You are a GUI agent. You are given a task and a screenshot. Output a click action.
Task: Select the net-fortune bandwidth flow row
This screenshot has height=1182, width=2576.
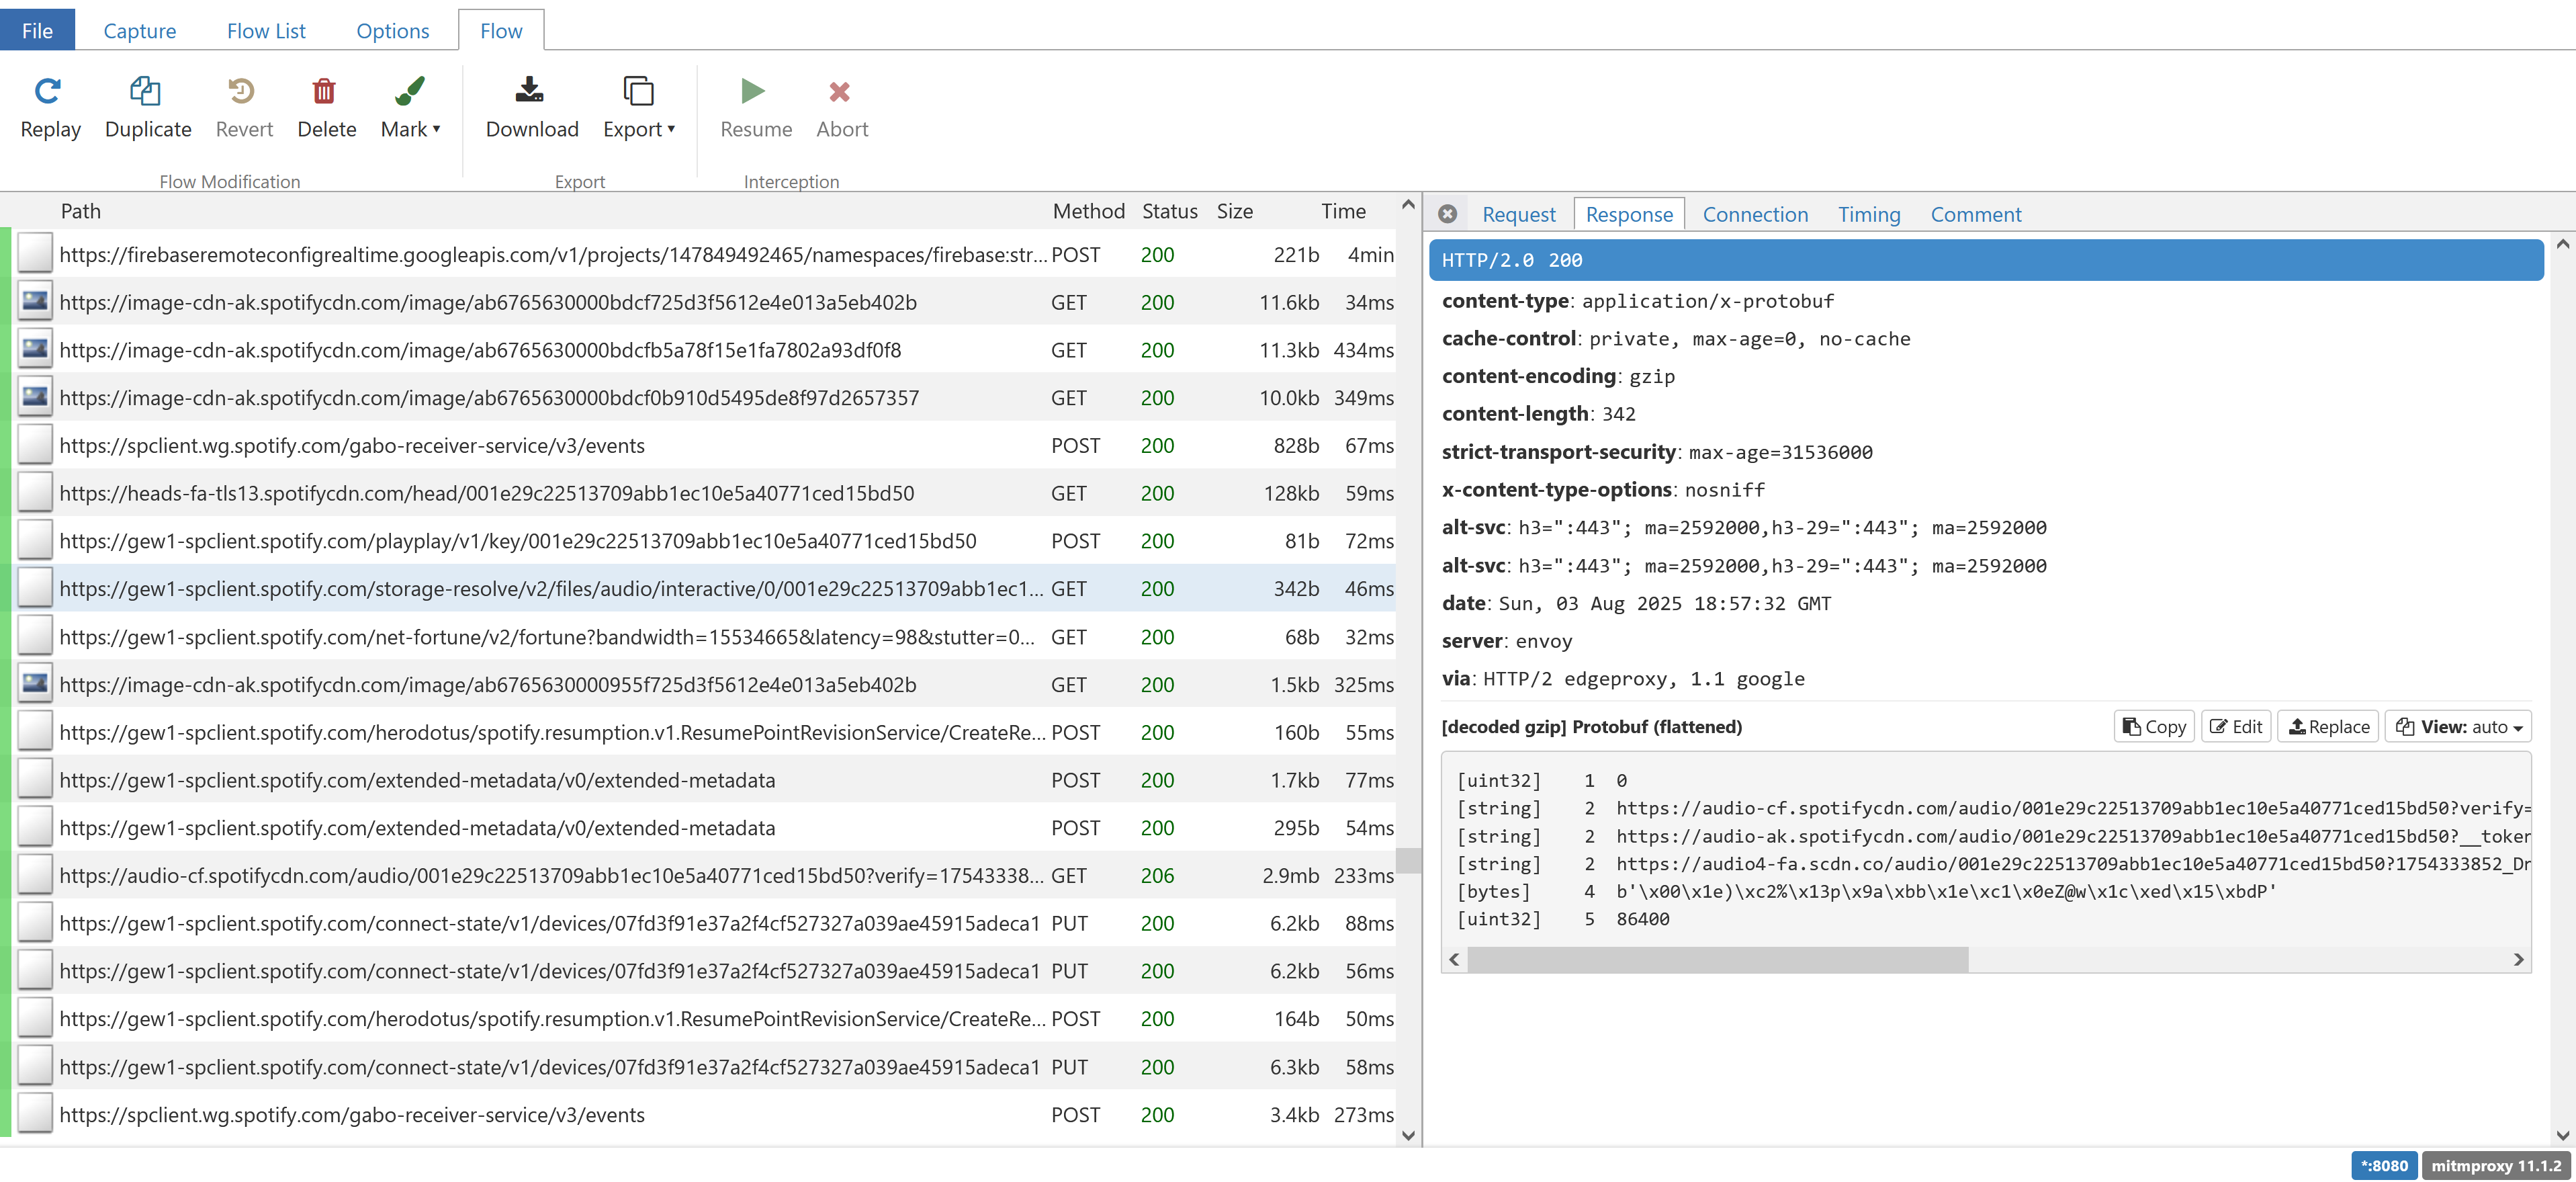[x=546, y=637]
